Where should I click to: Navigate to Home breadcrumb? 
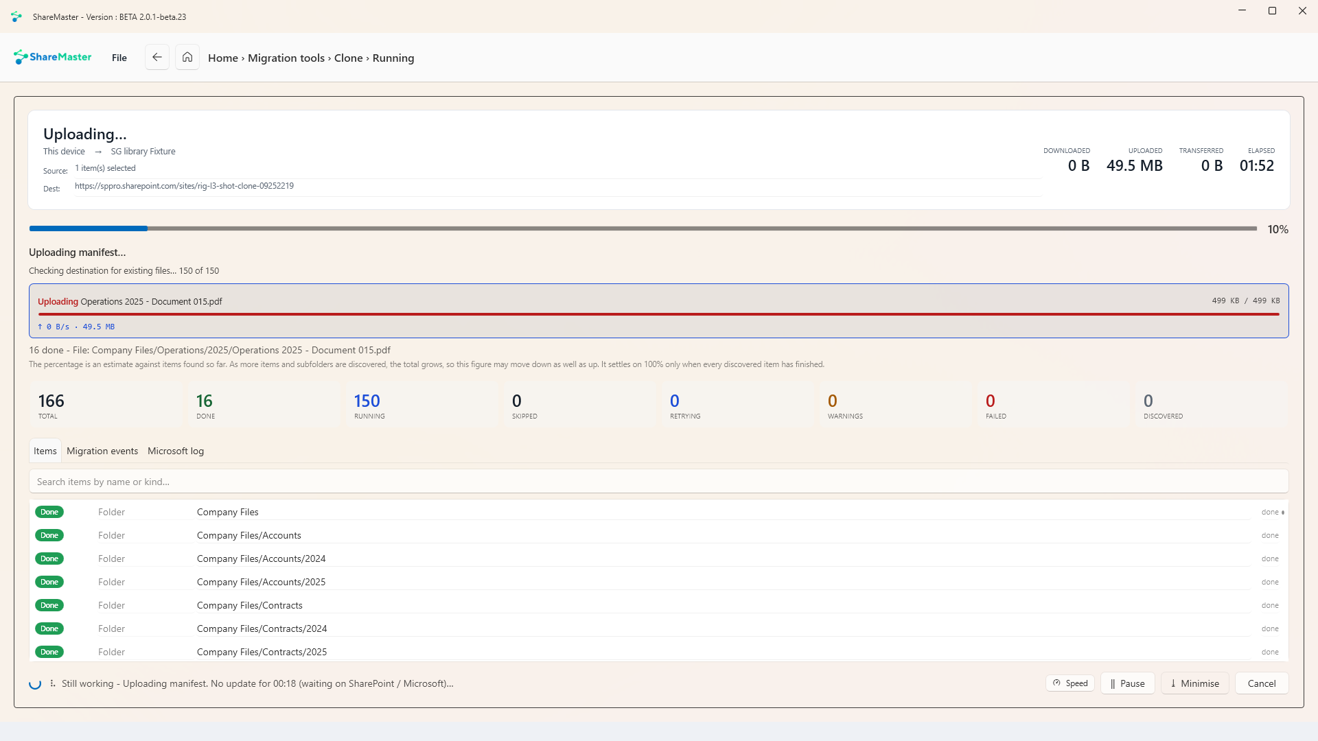pyautogui.click(x=223, y=58)
